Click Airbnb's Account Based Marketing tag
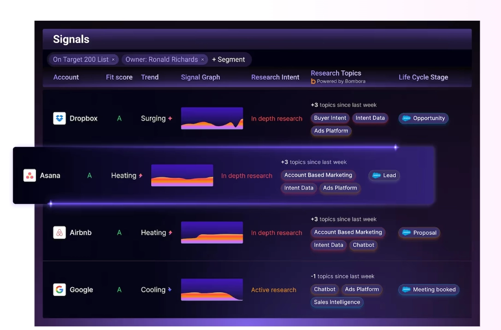501x330 pixels. tap(348, 232)
